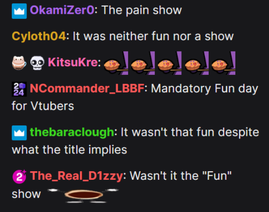The image size is (269, 212).
Task: Click "It was neither fun nor a show" message
Action: point(153,36)
